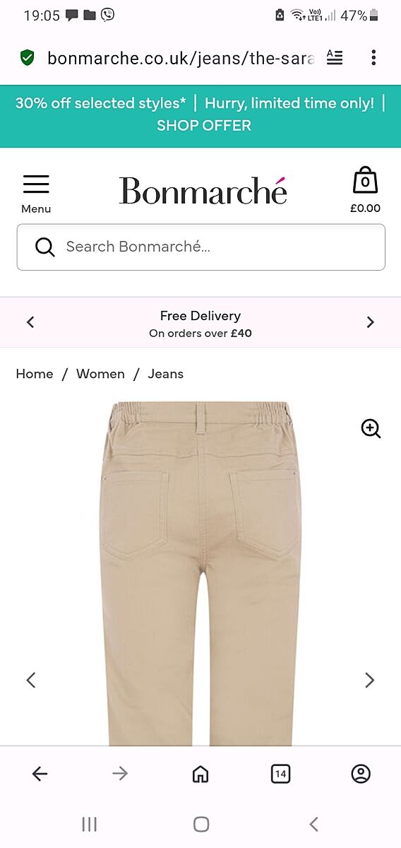The height and width of the screenshot is (848, 401).
Task: Tap the browser forward arrow
Action: 120,775
